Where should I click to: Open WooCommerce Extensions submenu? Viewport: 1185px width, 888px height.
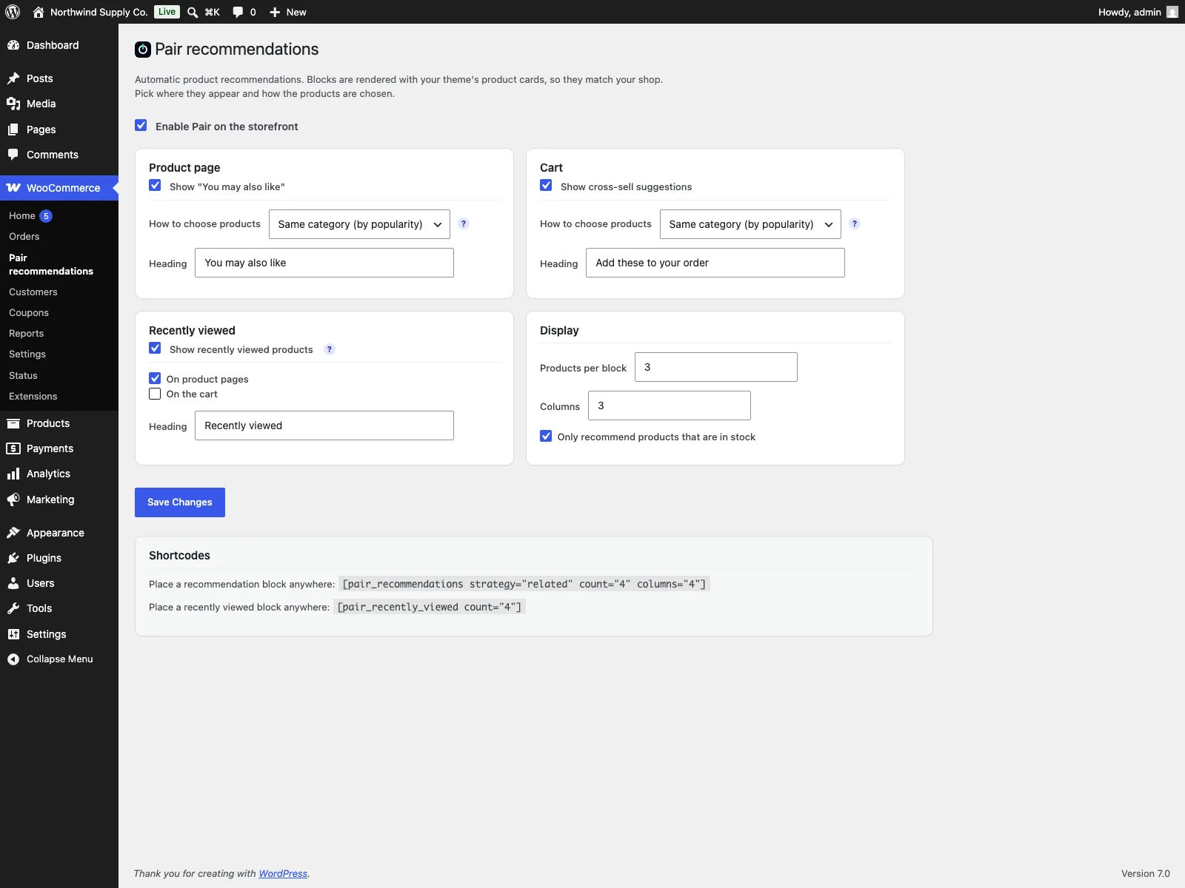33,397
